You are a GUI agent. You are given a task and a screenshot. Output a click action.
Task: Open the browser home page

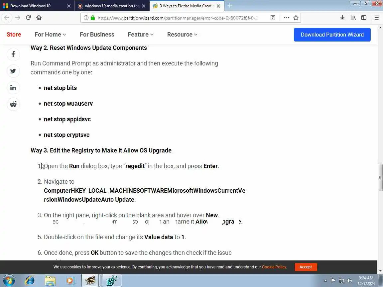tap(39, 18)
